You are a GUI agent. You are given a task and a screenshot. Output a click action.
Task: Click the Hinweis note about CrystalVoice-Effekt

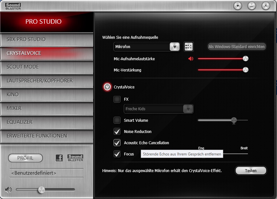(162, 171)
